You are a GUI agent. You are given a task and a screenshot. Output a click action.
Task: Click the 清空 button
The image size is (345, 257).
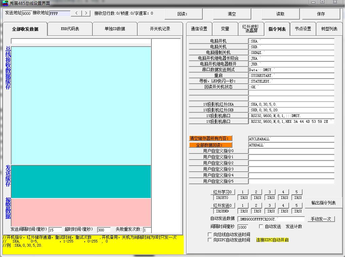(x=232, y=14)
